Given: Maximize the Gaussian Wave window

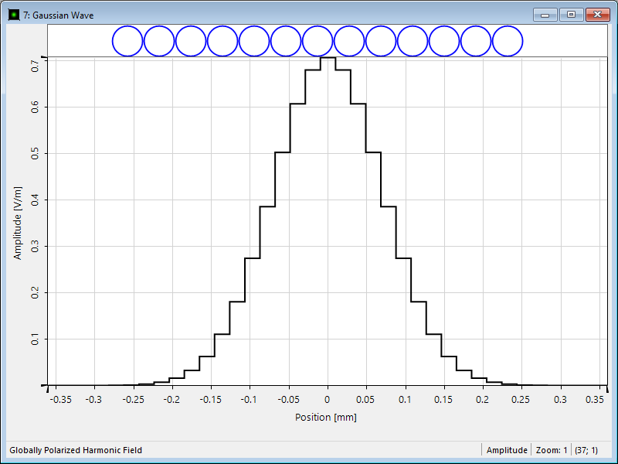Looking at the screenshot, I should pyautogui.click(x=571, y=15).
